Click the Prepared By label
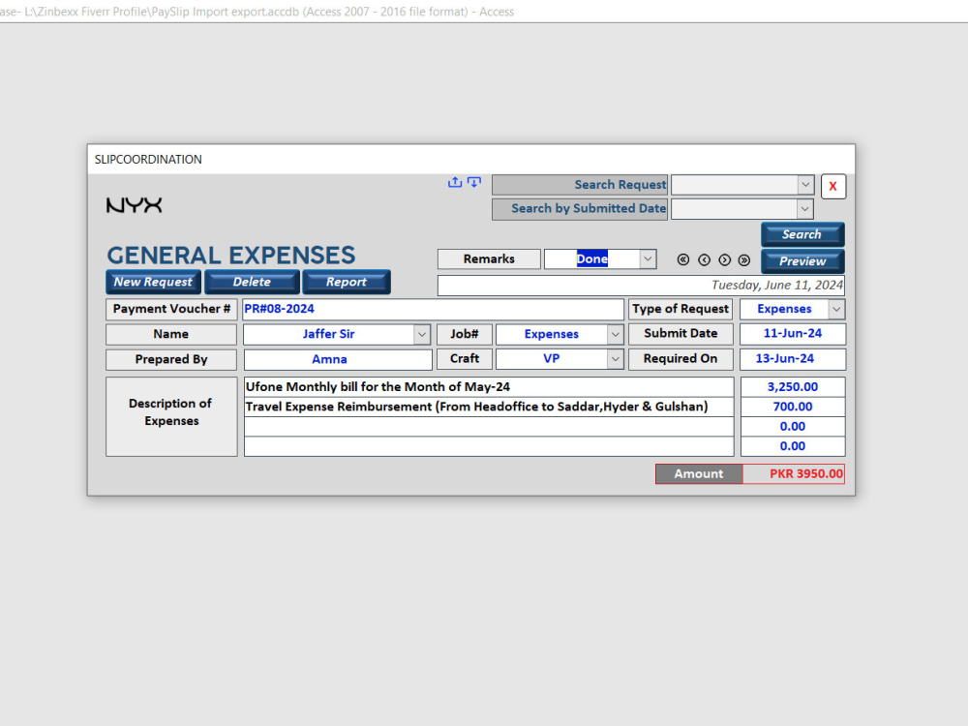The height and width of the screenshot is (726, 968). 171,359
